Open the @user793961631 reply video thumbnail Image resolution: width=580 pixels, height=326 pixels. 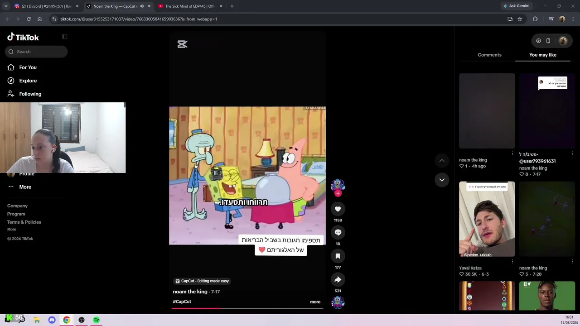(547, 111)
